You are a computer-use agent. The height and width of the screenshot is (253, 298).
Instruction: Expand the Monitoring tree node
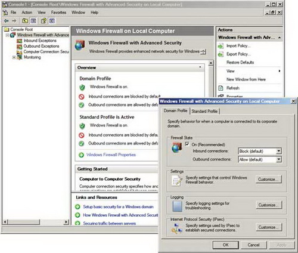(x=14, y=57)
